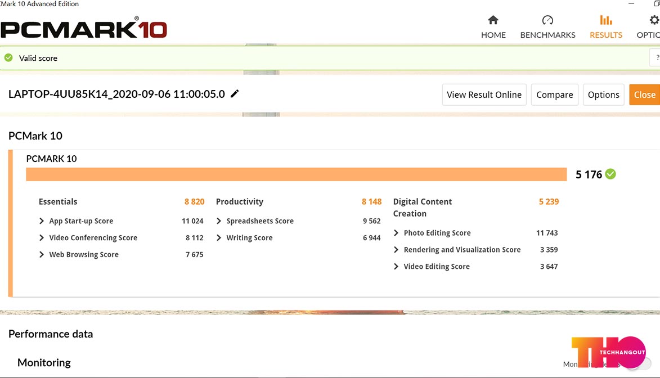The width and height of the screenshot is (660, 378).
Task: Click the App Start-up value 11 024
Action: [x=192, y=221]
